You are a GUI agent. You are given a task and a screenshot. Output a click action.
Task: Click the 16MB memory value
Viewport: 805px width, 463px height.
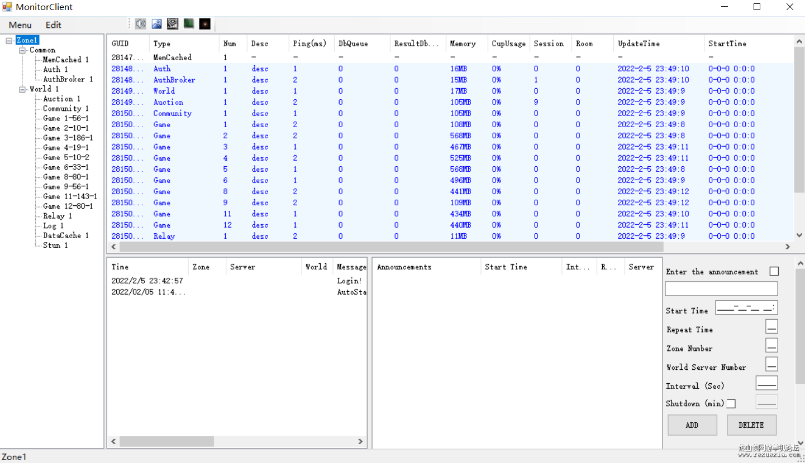[x=458, y=69]
